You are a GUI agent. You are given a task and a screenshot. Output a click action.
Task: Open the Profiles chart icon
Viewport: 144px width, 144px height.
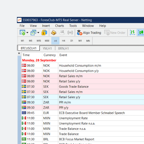pyautogui.click(x=33, y=33)
